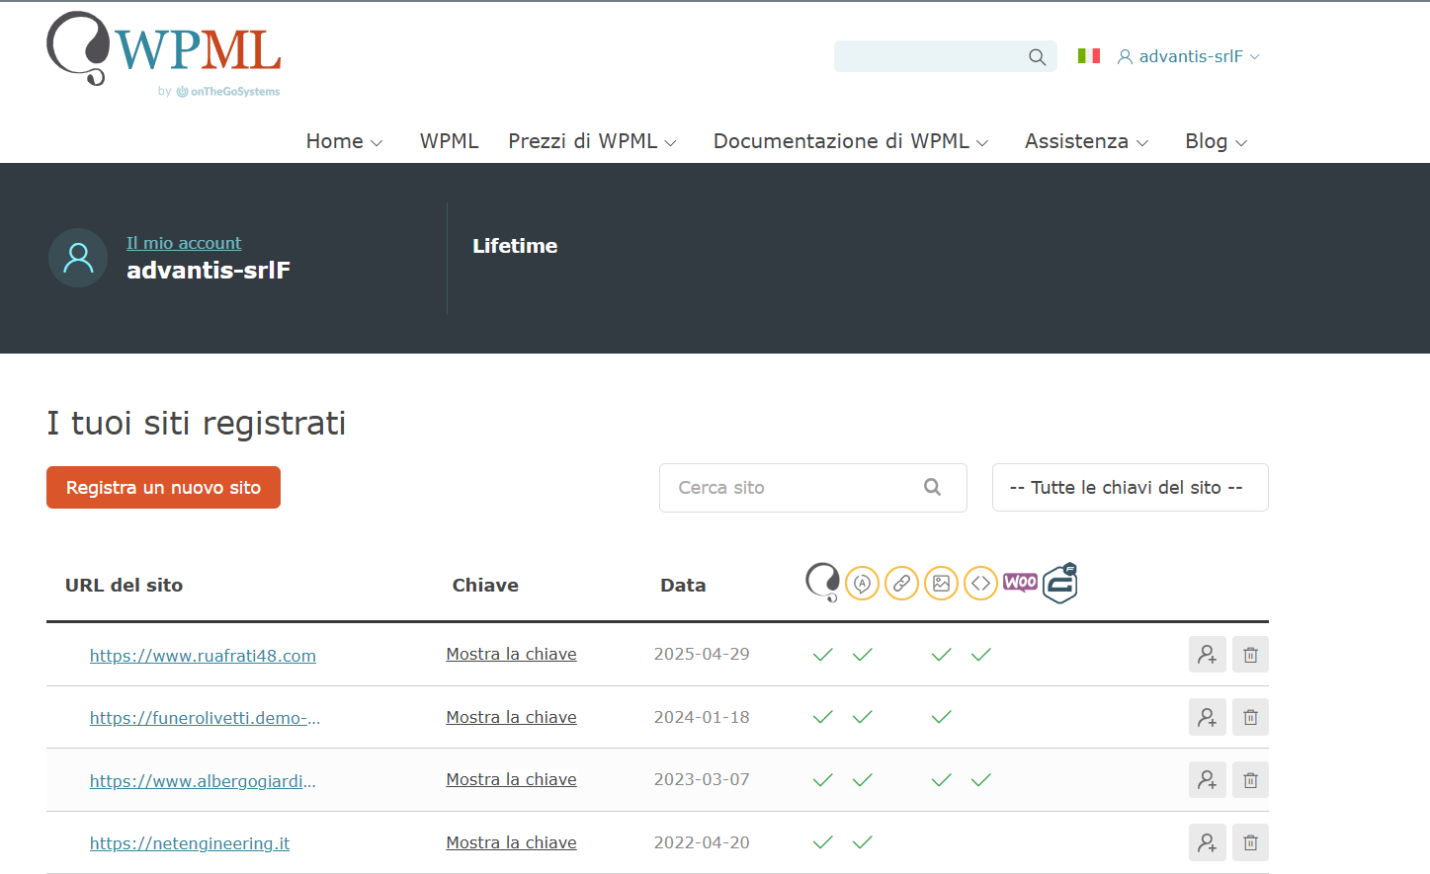This screenshot has height=874, width=1430.
Task: Click add-user icon for ruafrati48.com row
Action: tap(1208, 655)
